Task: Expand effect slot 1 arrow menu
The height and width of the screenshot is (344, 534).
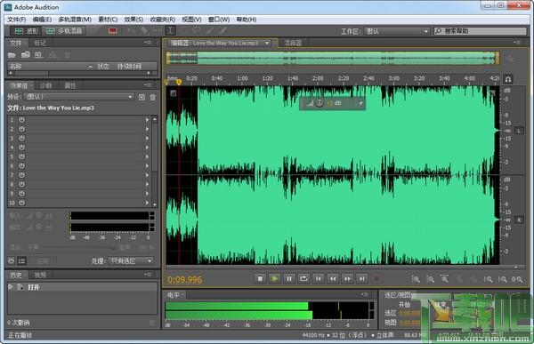Action: (147, 120)
